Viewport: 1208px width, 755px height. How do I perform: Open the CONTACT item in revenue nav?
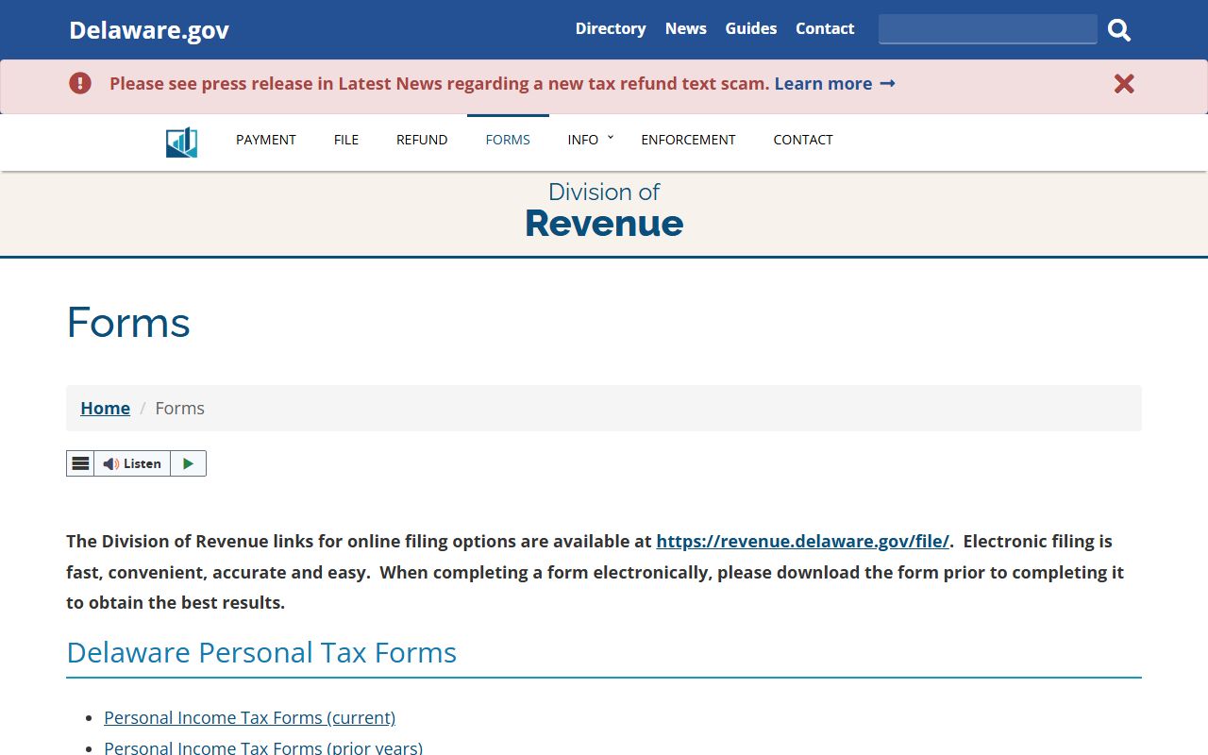coord(803,140)
